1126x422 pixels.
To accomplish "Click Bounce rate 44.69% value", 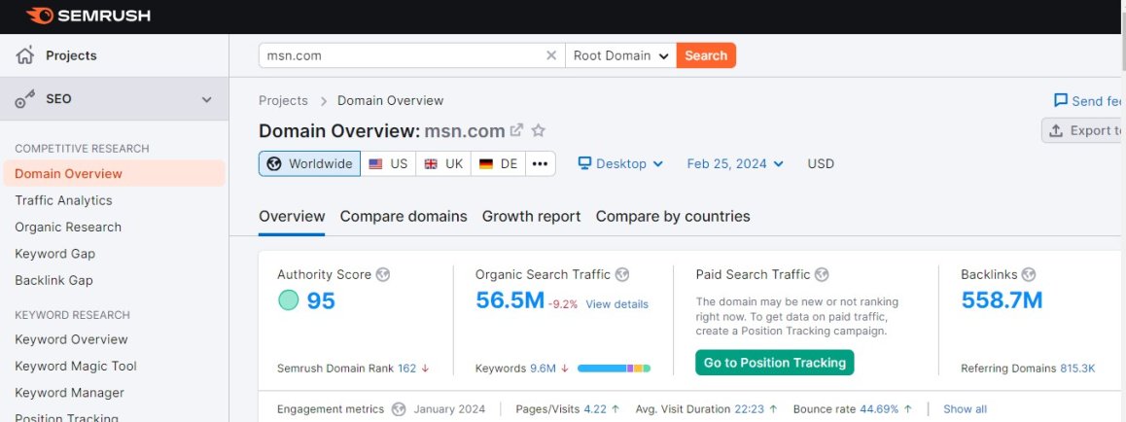I will (879, 409).
